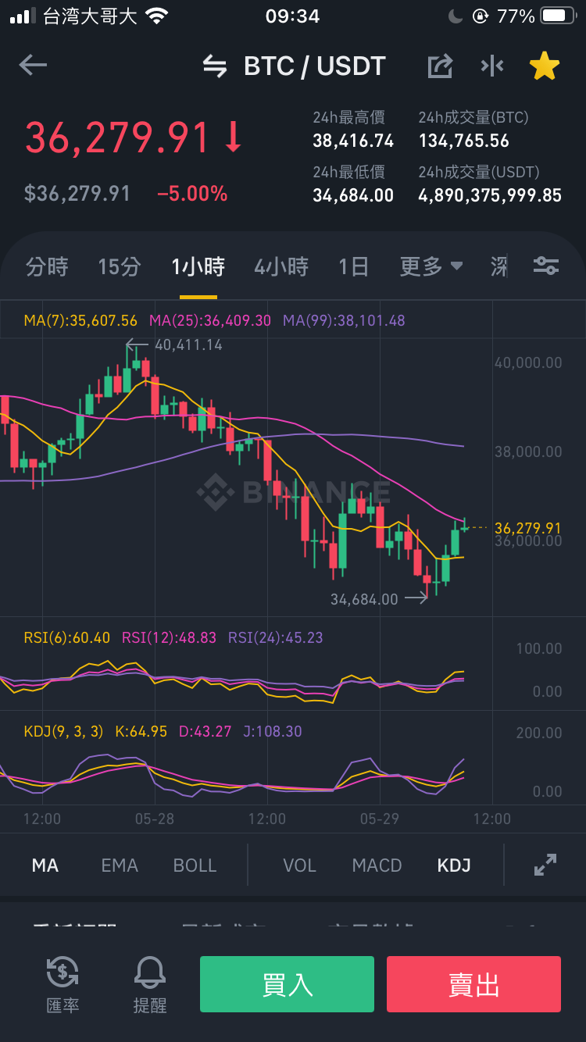Enable the BOLL overlay indicator
586x1042 pixels.
coord(195,865)
